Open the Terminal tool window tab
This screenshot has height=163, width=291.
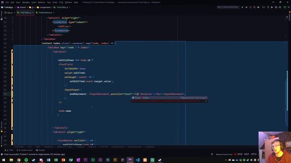click(40, 150)
